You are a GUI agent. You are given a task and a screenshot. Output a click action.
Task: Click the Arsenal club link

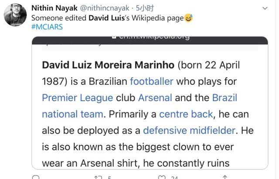[155, 98]
